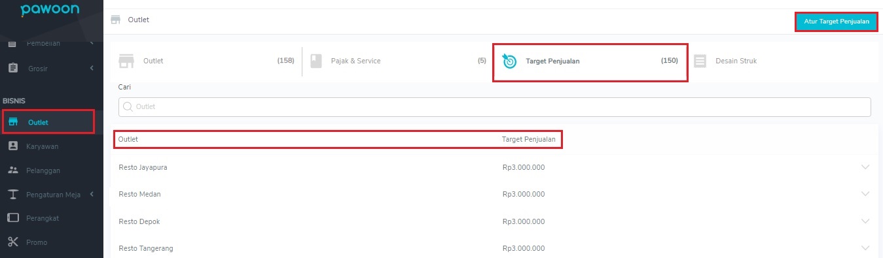
Task: Expand the Resto Depok row chevron
Action: 865,221
